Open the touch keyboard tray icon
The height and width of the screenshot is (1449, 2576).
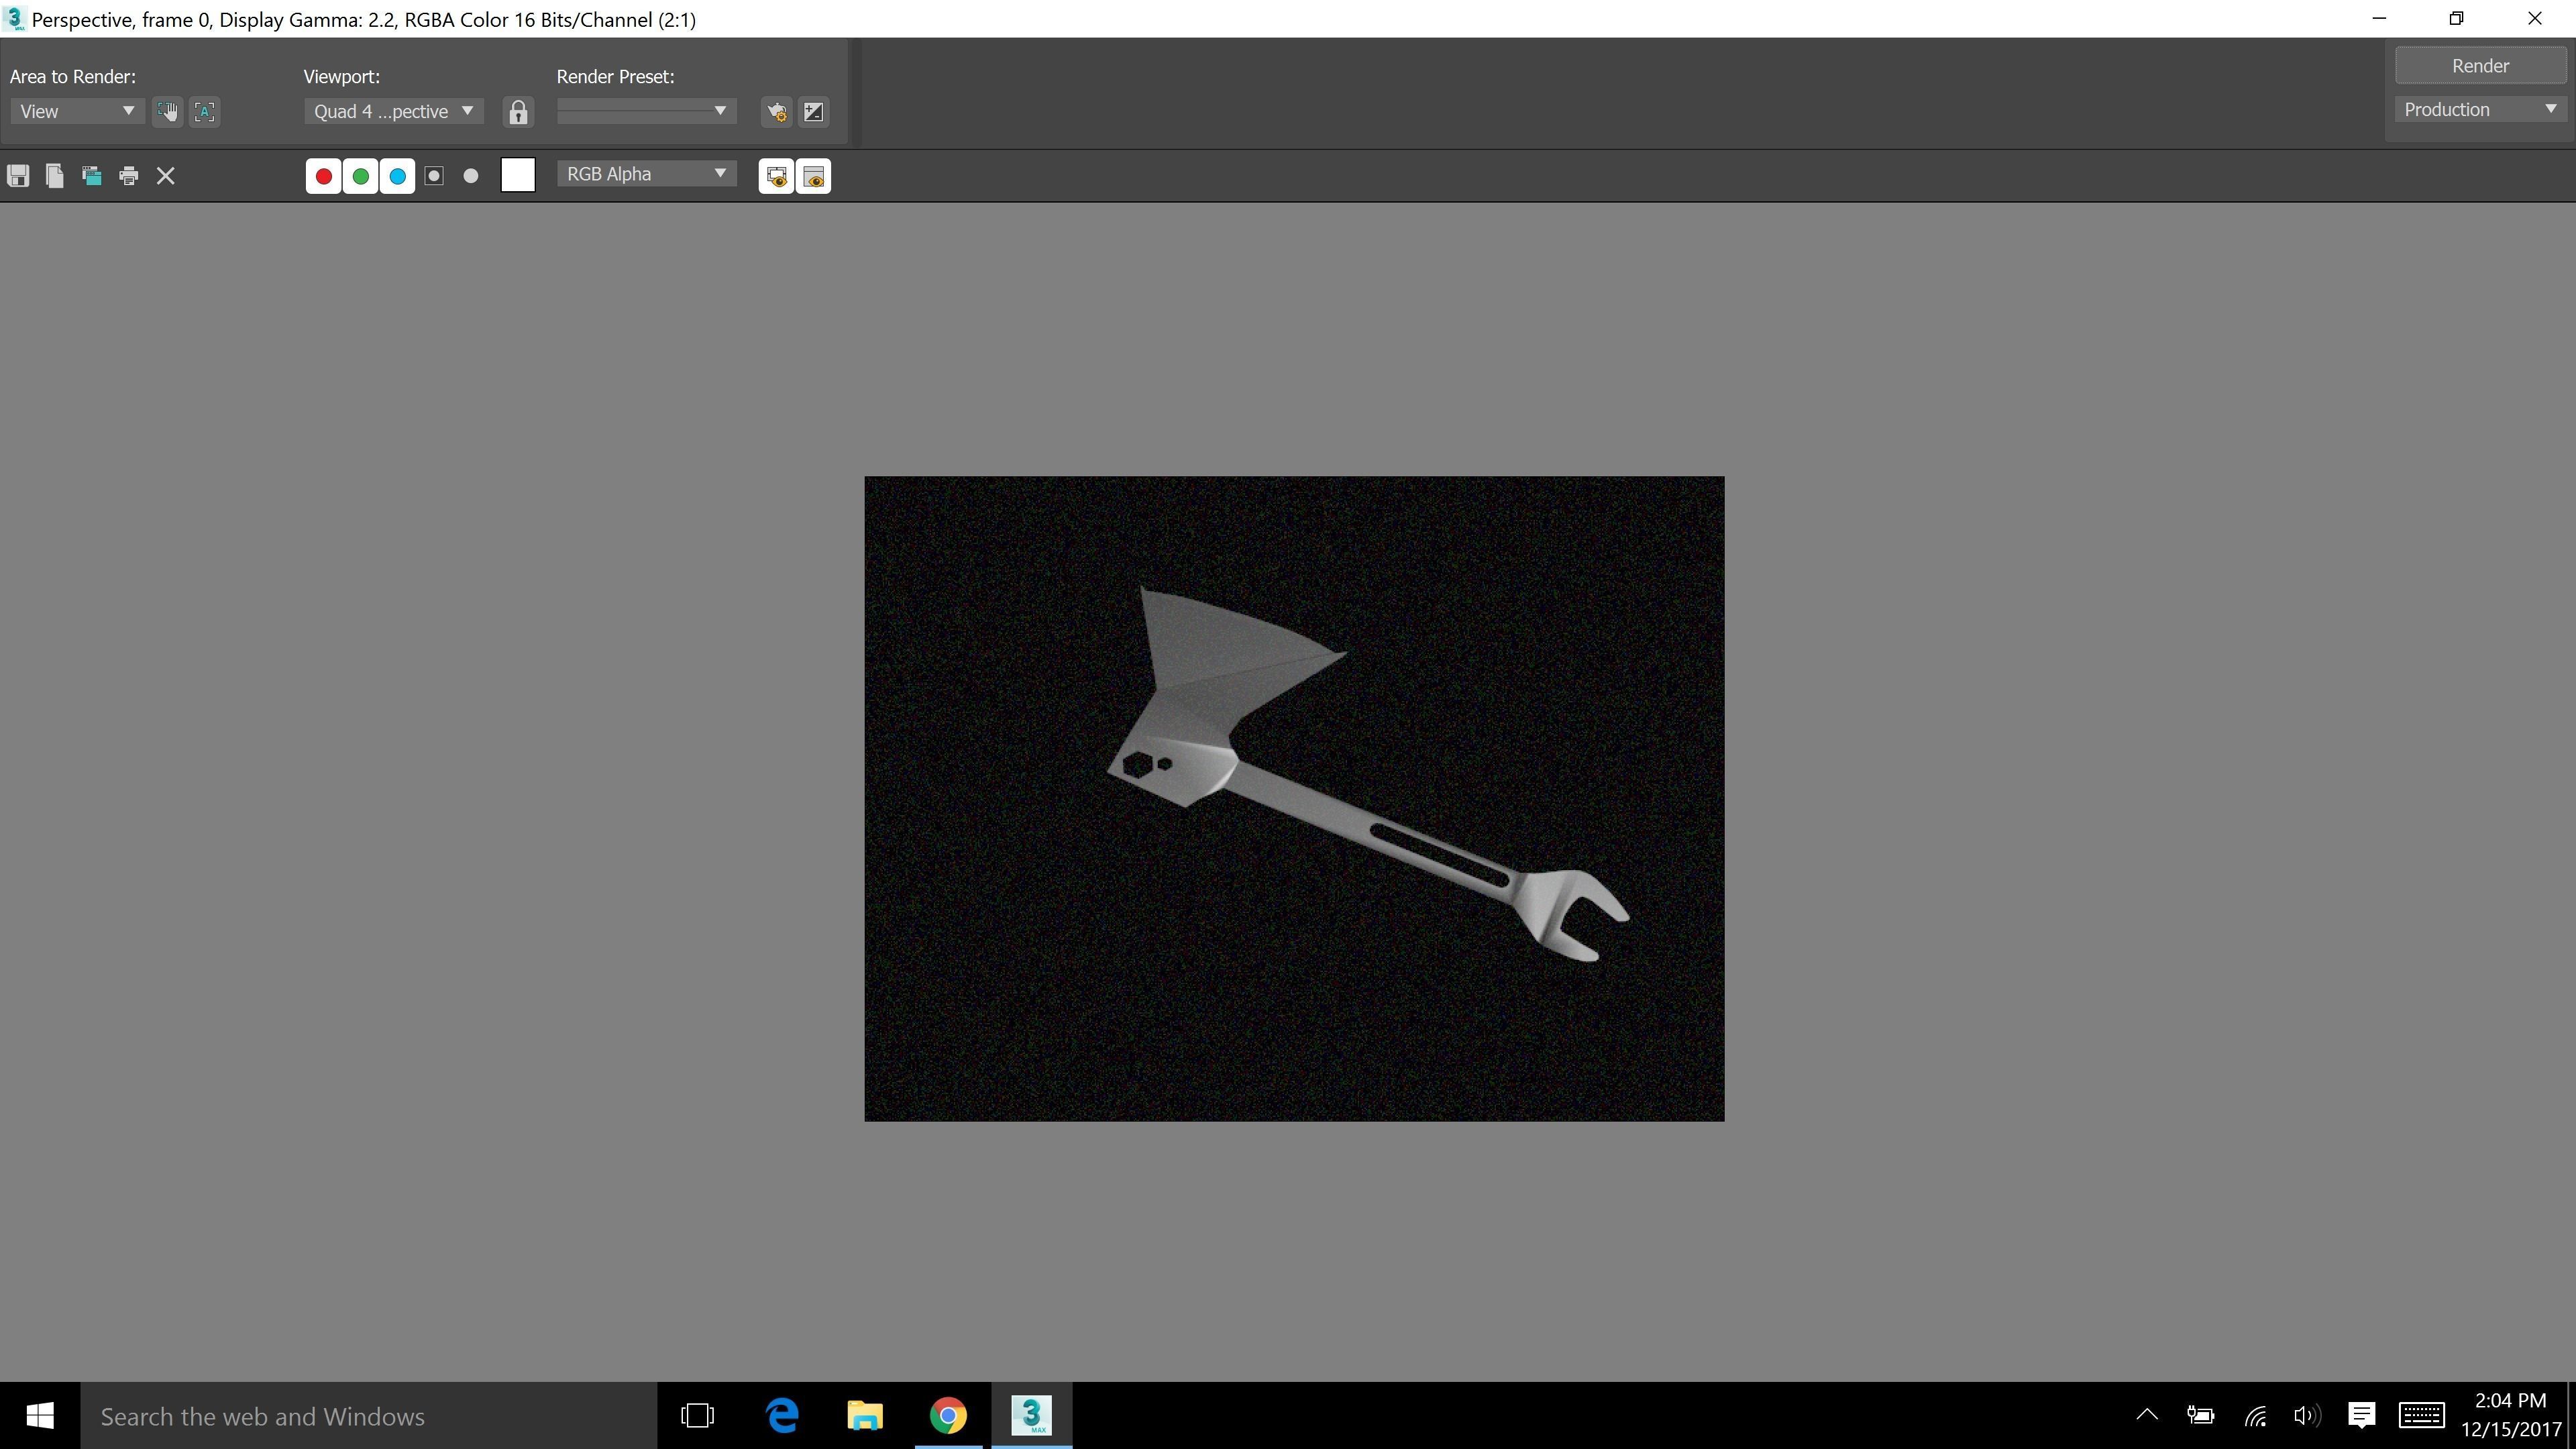(x=2421, y=1415)
